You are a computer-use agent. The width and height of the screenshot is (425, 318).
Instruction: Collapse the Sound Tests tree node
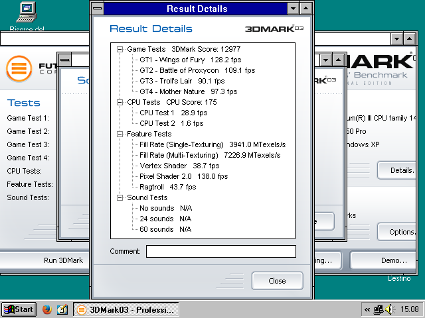coord(120,197)
